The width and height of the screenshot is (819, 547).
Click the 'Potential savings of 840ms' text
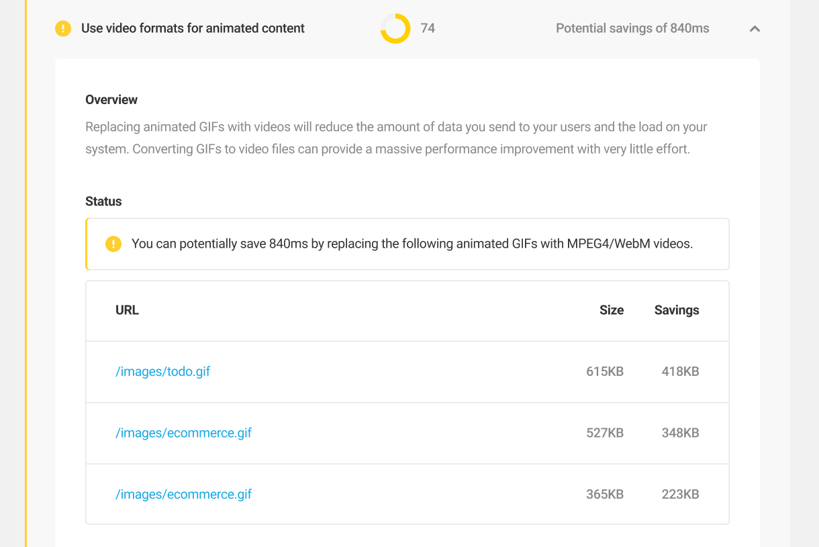click(632, 28)
